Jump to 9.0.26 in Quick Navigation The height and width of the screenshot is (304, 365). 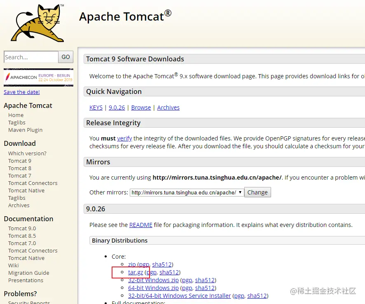click(117, 108)
